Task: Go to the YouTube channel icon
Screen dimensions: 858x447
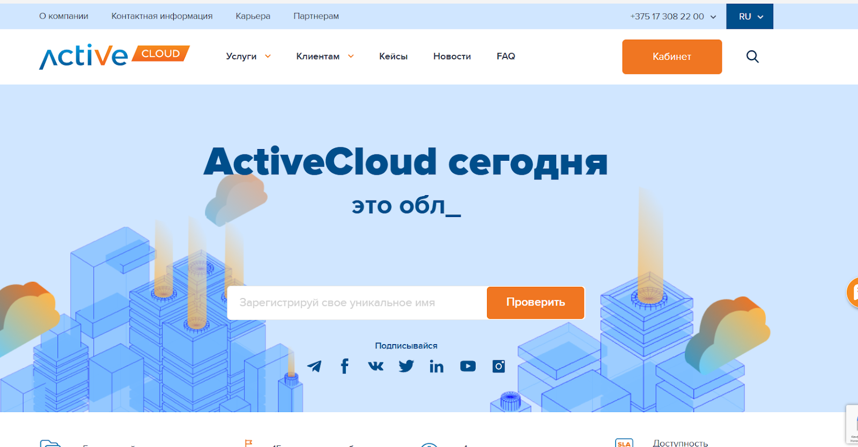Action: 468,366
